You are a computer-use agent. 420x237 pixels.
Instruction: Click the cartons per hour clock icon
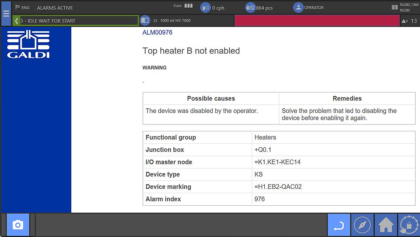(x=205, y=8)
